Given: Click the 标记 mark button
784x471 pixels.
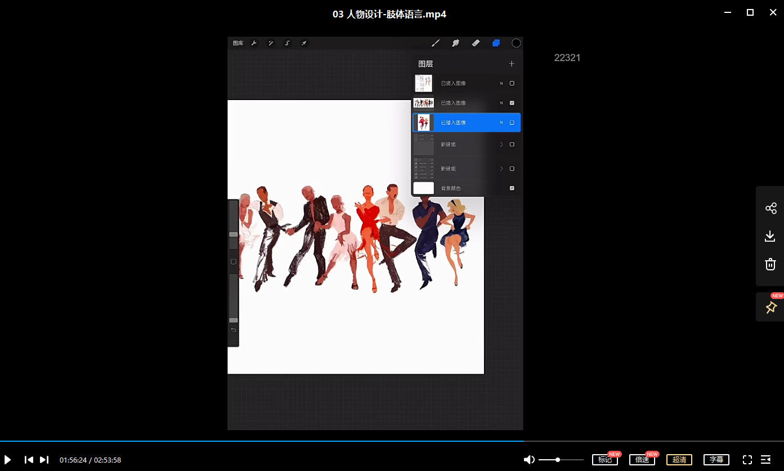Looking at the screenshot, I should [x=605, y=460].
